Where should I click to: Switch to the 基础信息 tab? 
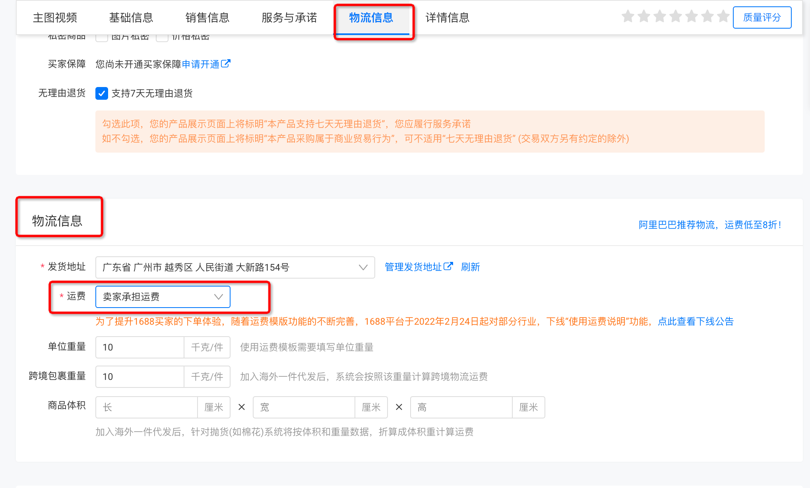131,17
